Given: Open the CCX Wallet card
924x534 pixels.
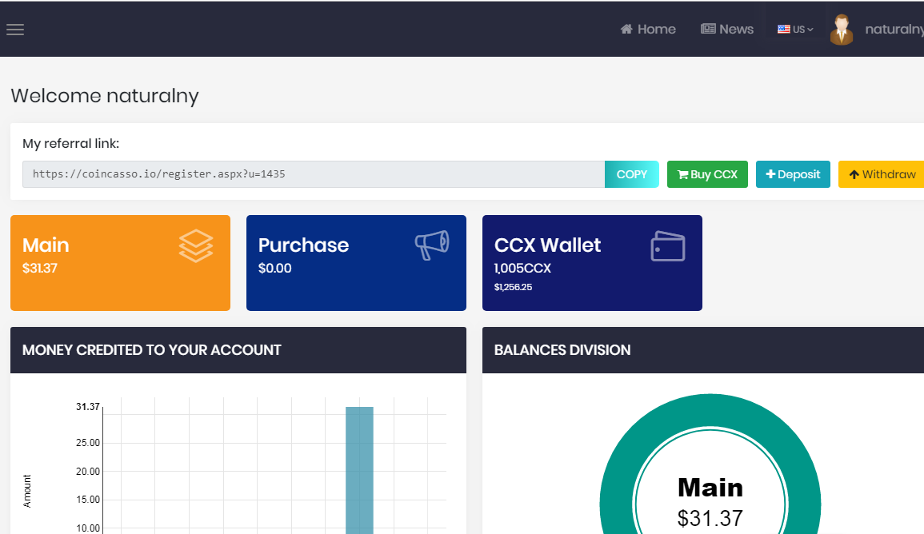Looking at the screenshot, I should click(592, 262).
